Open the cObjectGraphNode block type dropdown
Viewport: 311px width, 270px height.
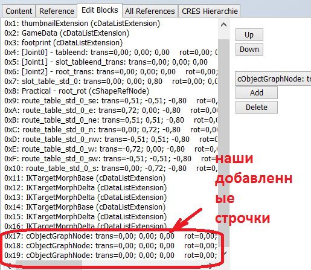tap(273, 79)
